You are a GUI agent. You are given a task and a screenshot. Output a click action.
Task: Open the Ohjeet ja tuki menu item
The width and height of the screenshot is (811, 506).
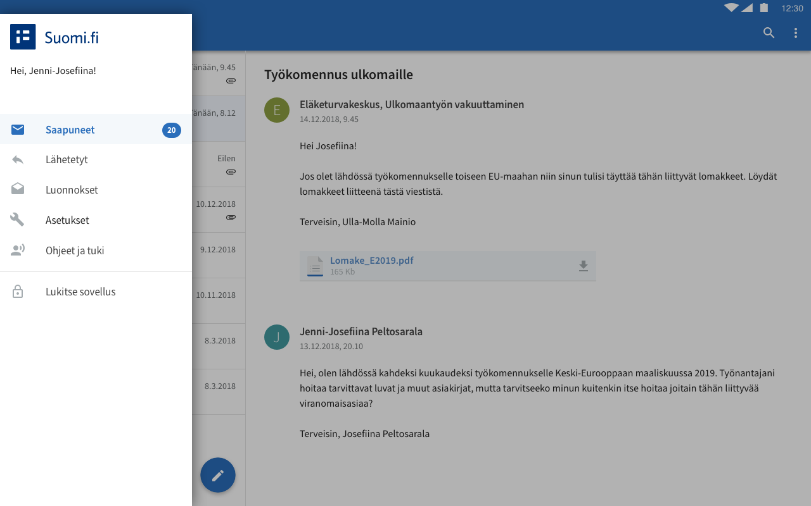click(x=96, y=250)
